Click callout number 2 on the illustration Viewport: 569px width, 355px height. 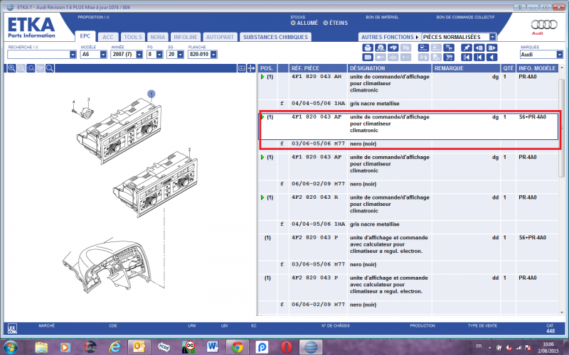coord(189,150)
